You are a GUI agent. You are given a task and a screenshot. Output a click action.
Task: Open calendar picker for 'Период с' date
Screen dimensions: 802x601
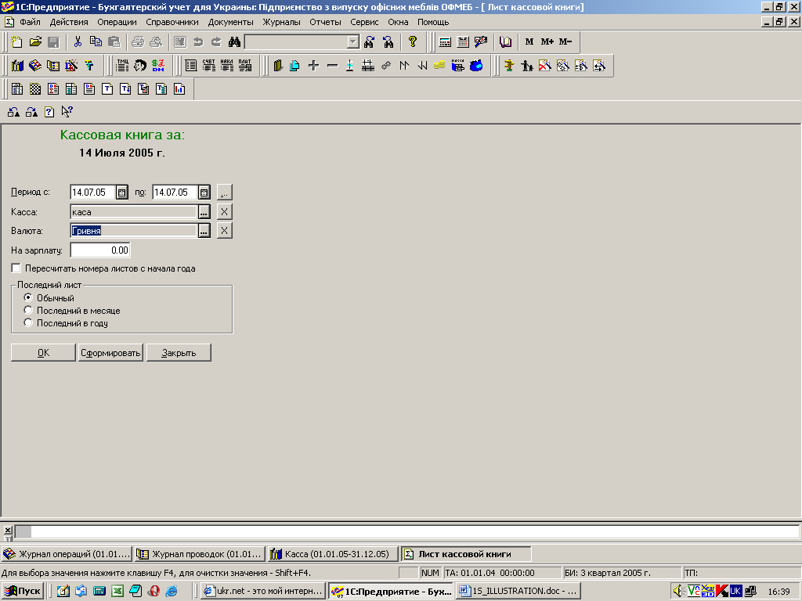pos(121,193)
